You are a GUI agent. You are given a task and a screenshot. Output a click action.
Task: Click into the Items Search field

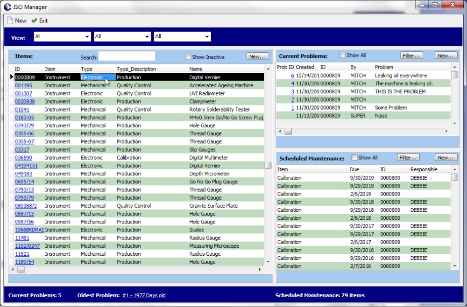[x=127, y=56]
